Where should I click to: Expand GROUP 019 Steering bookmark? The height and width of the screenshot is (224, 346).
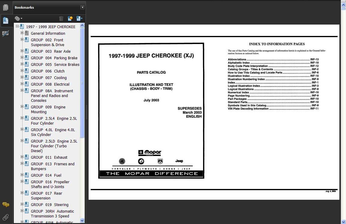(22, 205)
